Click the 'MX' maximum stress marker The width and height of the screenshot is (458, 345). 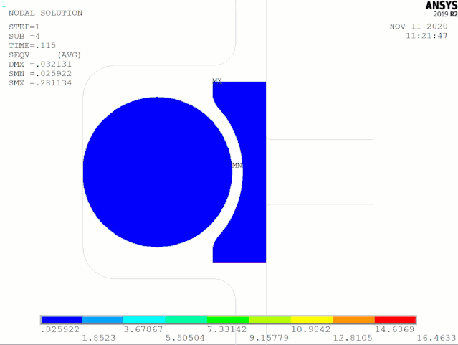(217, 81)
